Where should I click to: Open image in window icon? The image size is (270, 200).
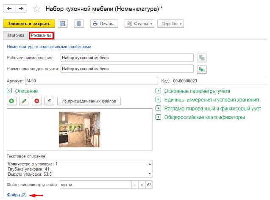[50, 101]
